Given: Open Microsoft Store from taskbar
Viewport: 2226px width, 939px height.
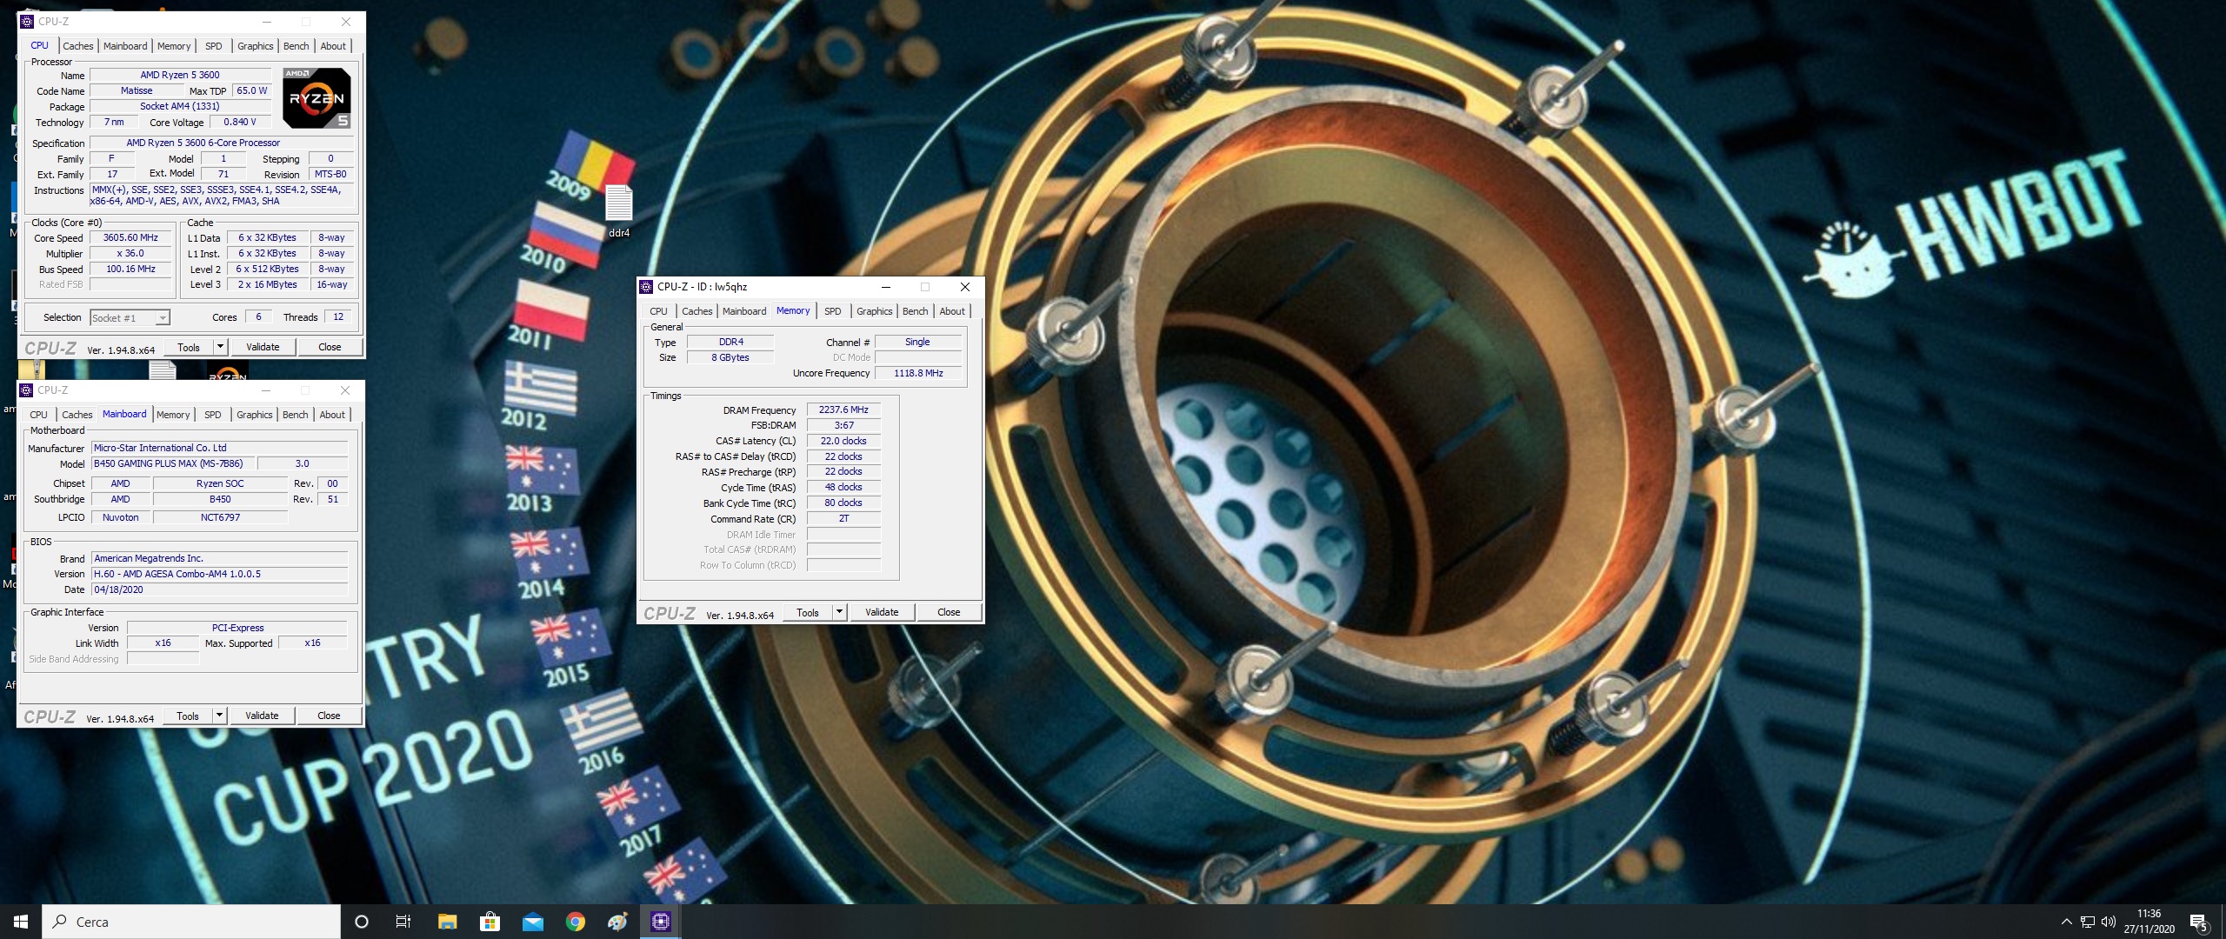Looking at the screenshot, I should (490, 922).
